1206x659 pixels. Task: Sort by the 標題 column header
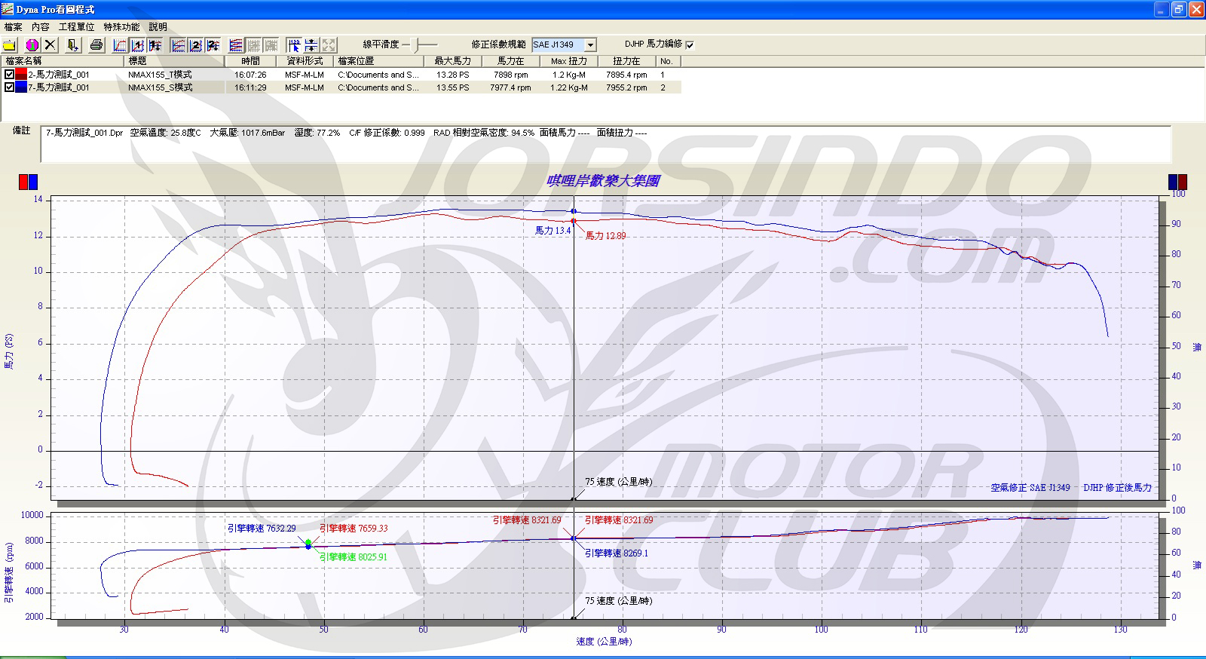175,61
